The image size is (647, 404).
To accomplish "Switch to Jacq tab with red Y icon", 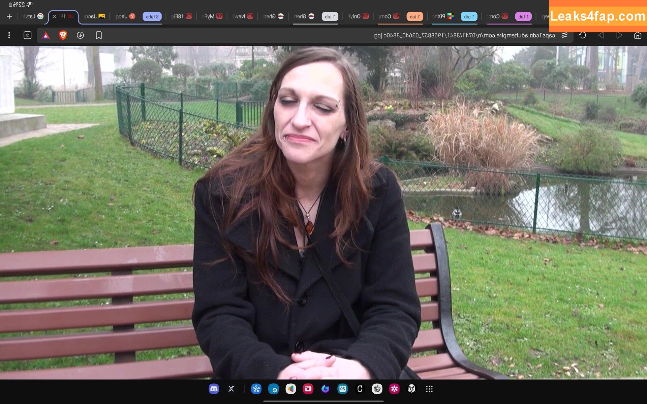I will pos(125,16).
